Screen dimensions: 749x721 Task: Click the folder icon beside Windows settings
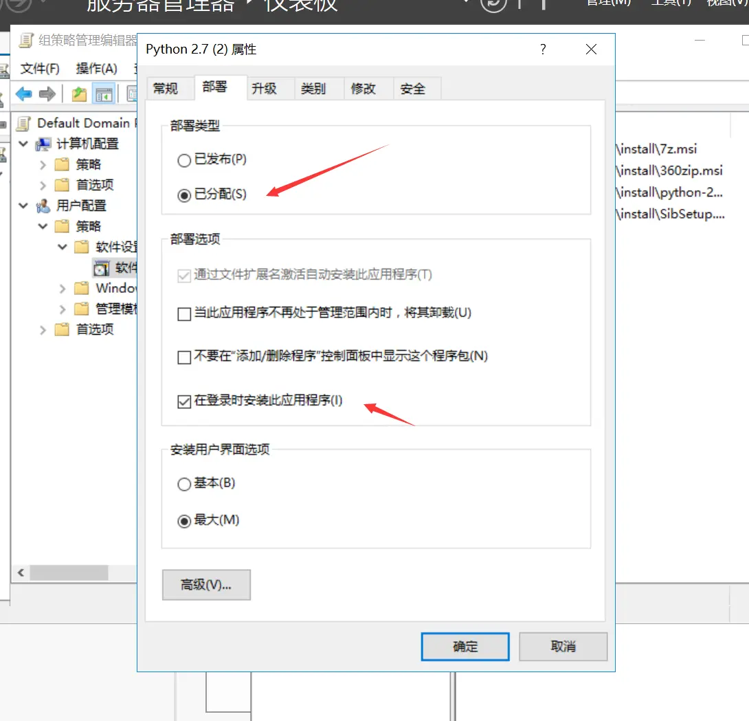click(82, 288)
